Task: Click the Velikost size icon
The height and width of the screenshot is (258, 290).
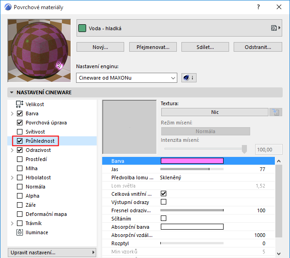Action: pos(20,104)
